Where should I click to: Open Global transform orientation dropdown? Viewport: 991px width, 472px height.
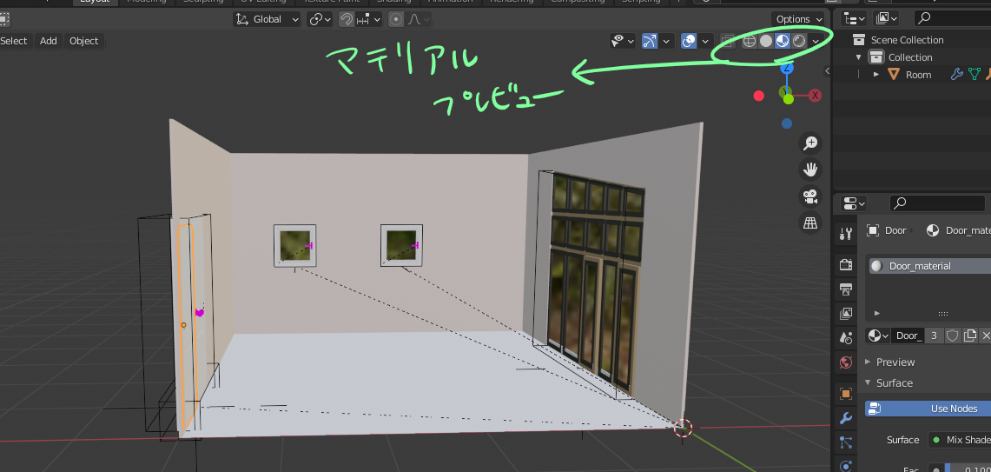click(x=268, y=19)
